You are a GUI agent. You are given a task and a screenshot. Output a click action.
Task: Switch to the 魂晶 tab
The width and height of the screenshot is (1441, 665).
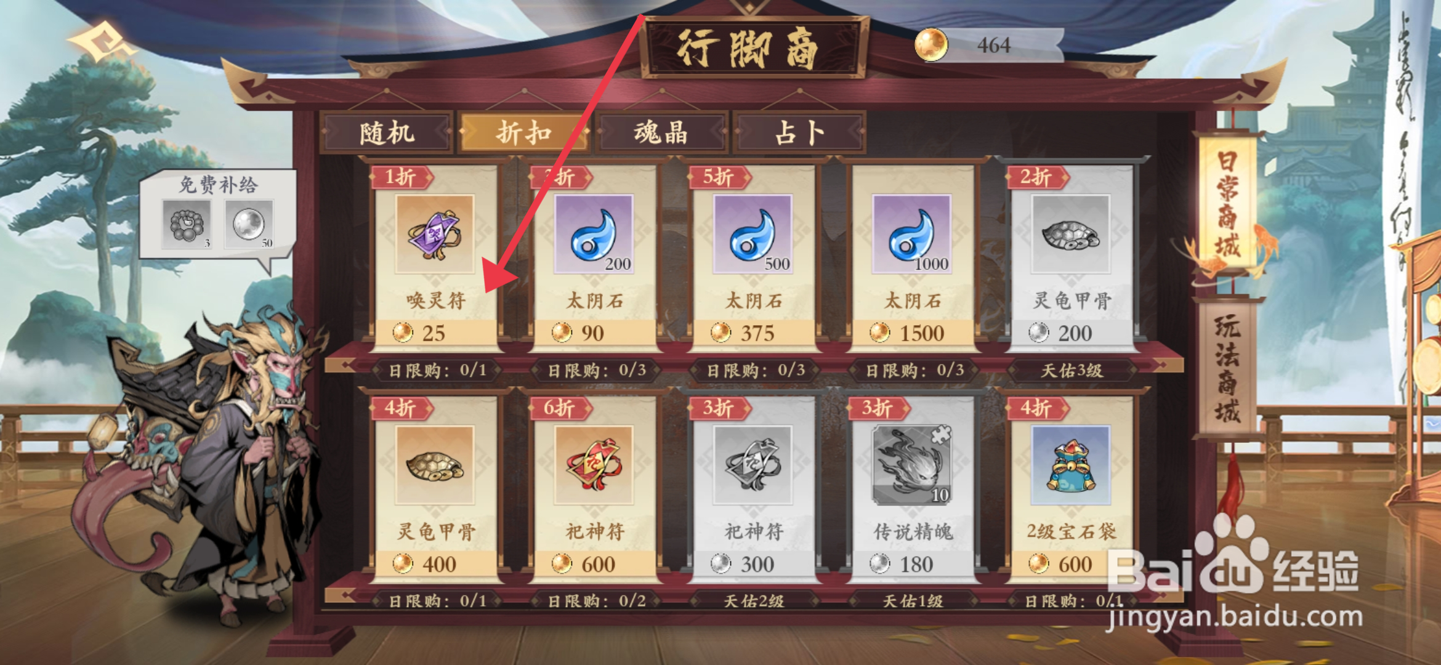pos(661,132)
